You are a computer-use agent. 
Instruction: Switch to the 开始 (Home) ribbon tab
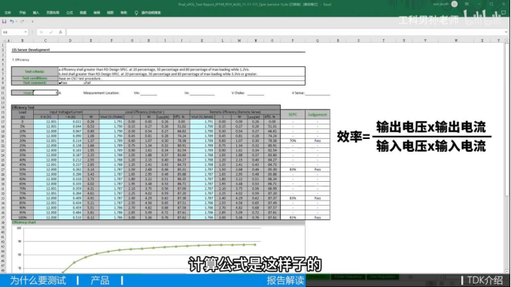(22, 13)
